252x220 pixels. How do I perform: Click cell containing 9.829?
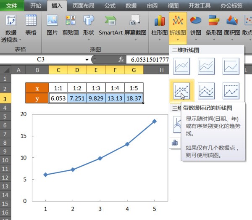[96, 98]
